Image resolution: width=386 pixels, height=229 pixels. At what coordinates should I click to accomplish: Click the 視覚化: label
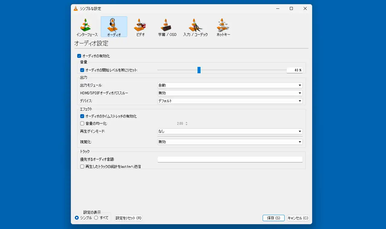86,142
